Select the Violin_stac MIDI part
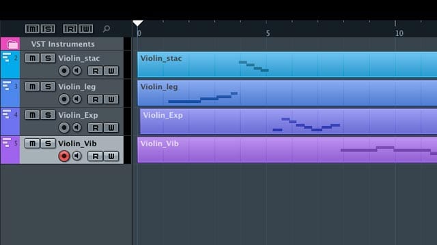The image size is (437, 245). pos(287,65)
